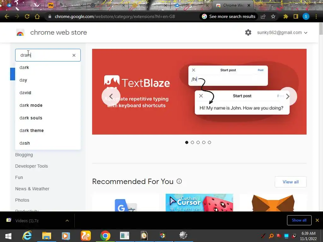The image size is (323, 242).
Task: Select the fourth carousel dot
Action: 204,142
